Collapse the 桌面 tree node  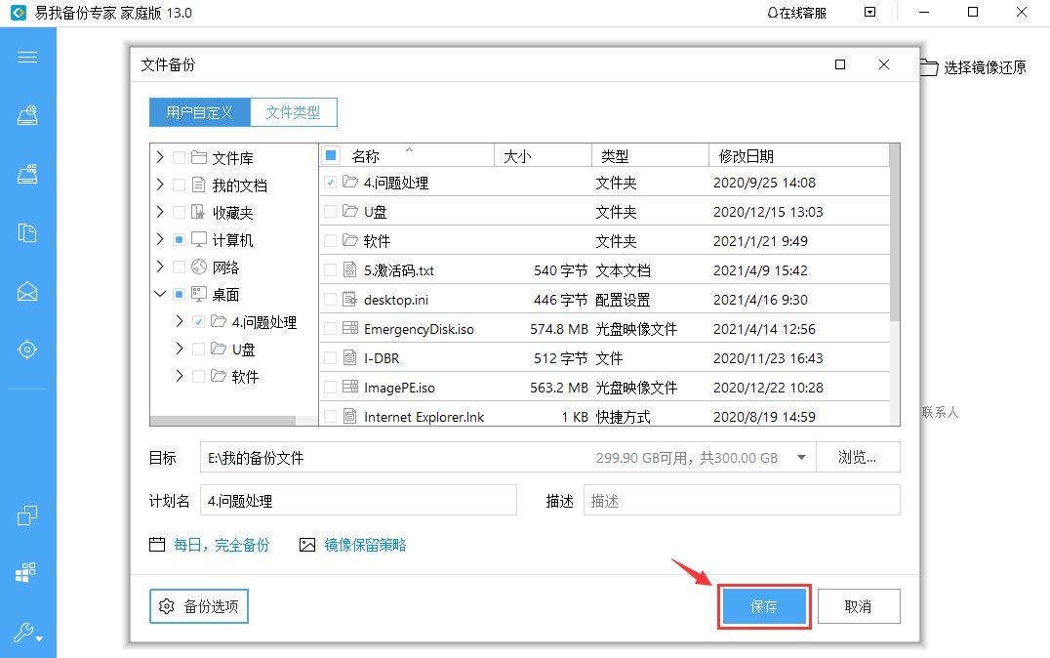[x=160, y=294]
